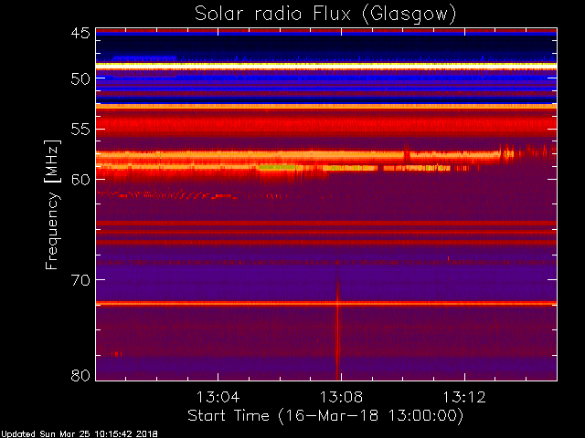Click the 80 MHz axis tick label
The height and width of the screenshot is (438, 585).
pyautogui.click(x=80, y=375)
